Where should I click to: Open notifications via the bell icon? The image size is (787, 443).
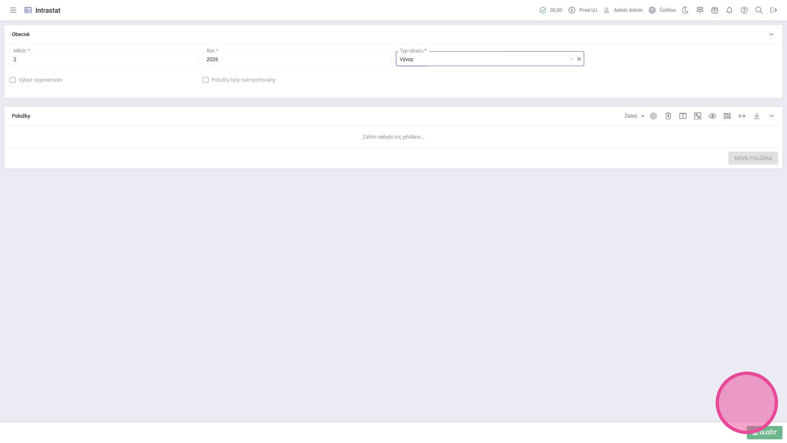729,10
